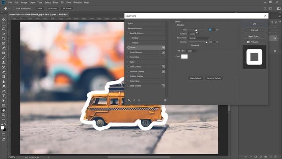
Task: Select the Rectangle shape tool
Action: (x=4, y=105)
